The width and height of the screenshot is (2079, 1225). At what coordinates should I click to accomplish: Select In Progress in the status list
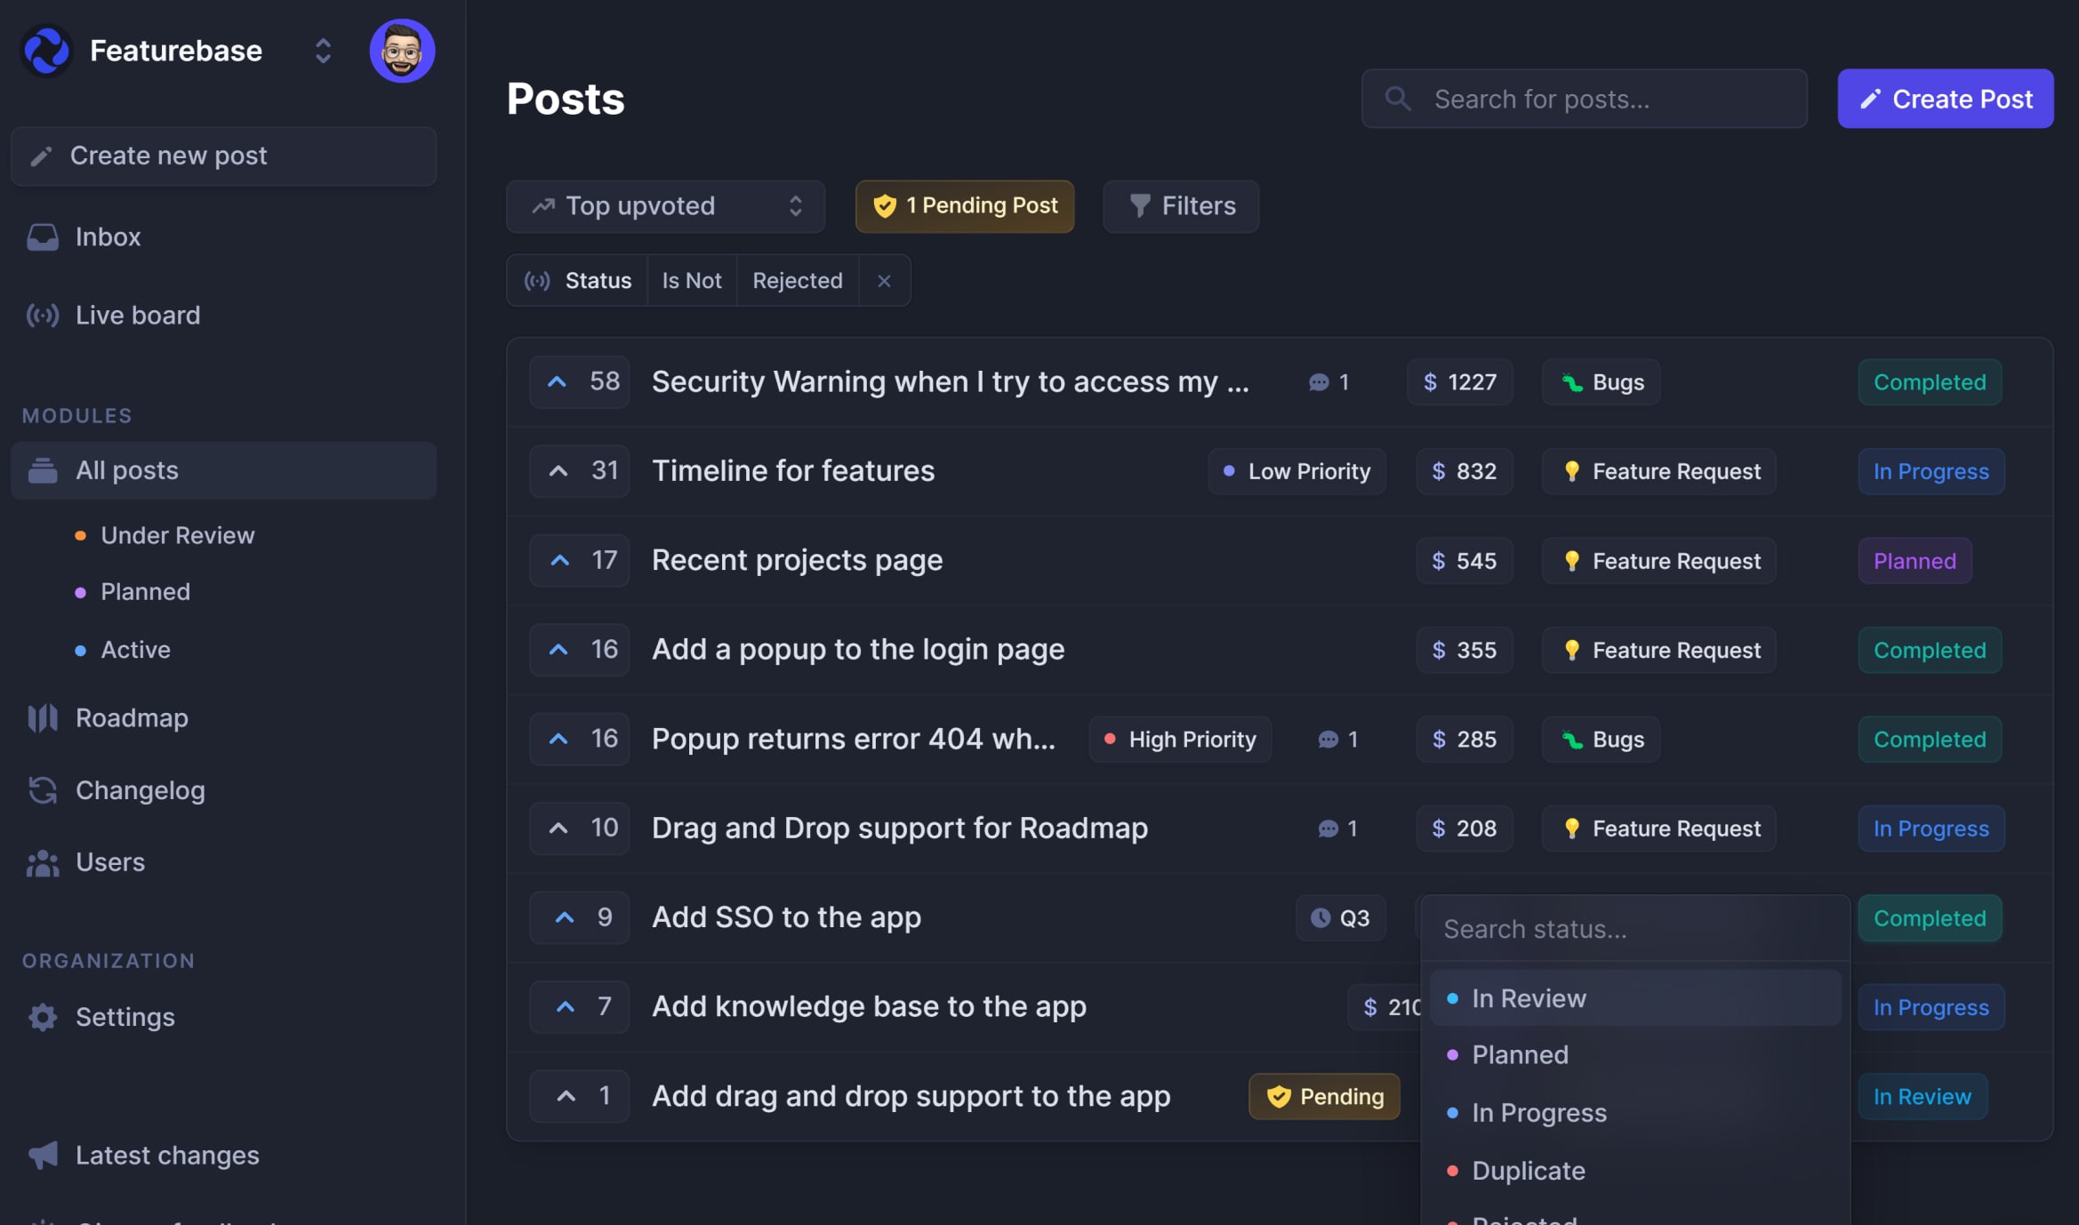click(x=1634, y=1113)
